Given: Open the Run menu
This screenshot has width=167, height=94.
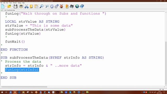Looking at the screenshot, I should click(7, 3).
